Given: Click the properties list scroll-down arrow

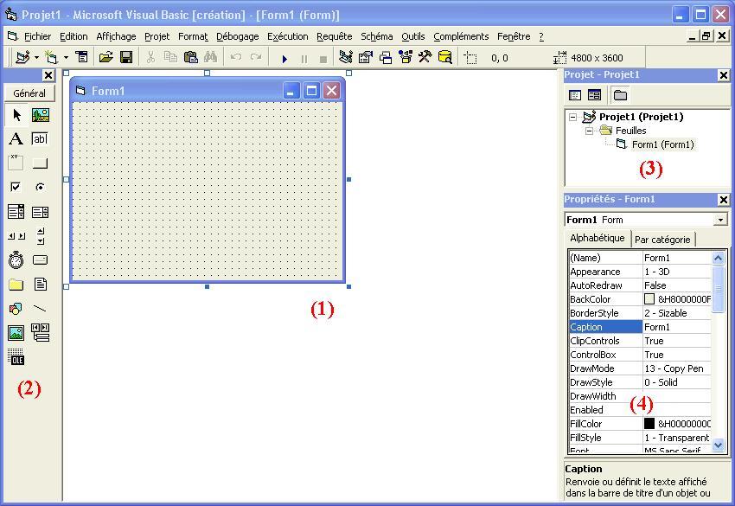Looking at the screenshot, I should tap(718, 445).
